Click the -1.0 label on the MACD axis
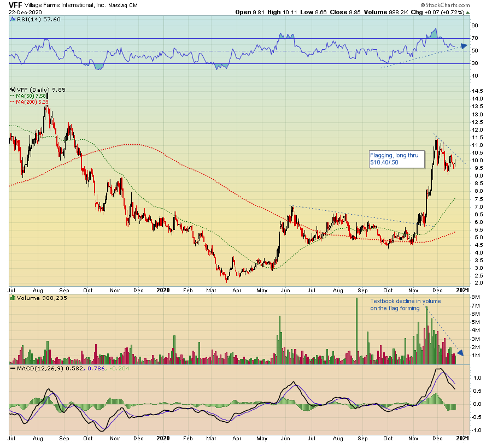 (x=476, y=430)
